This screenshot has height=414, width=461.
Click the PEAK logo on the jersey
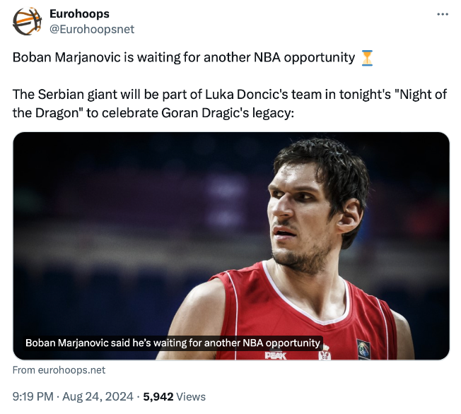(274, 355)
